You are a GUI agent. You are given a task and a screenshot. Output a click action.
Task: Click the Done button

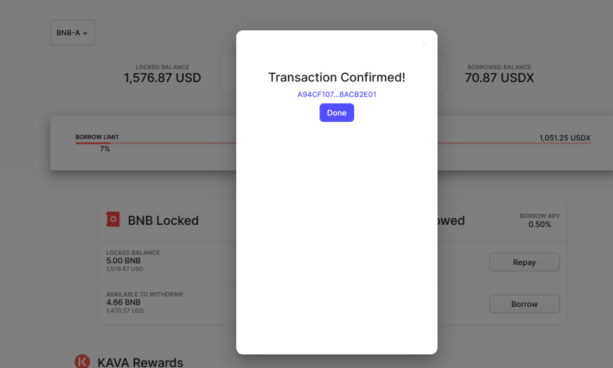tap(336, 112)
